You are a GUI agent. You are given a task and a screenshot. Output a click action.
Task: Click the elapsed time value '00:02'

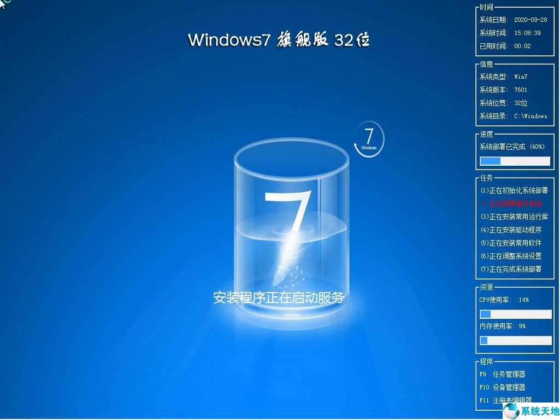(x=522, y=46)
